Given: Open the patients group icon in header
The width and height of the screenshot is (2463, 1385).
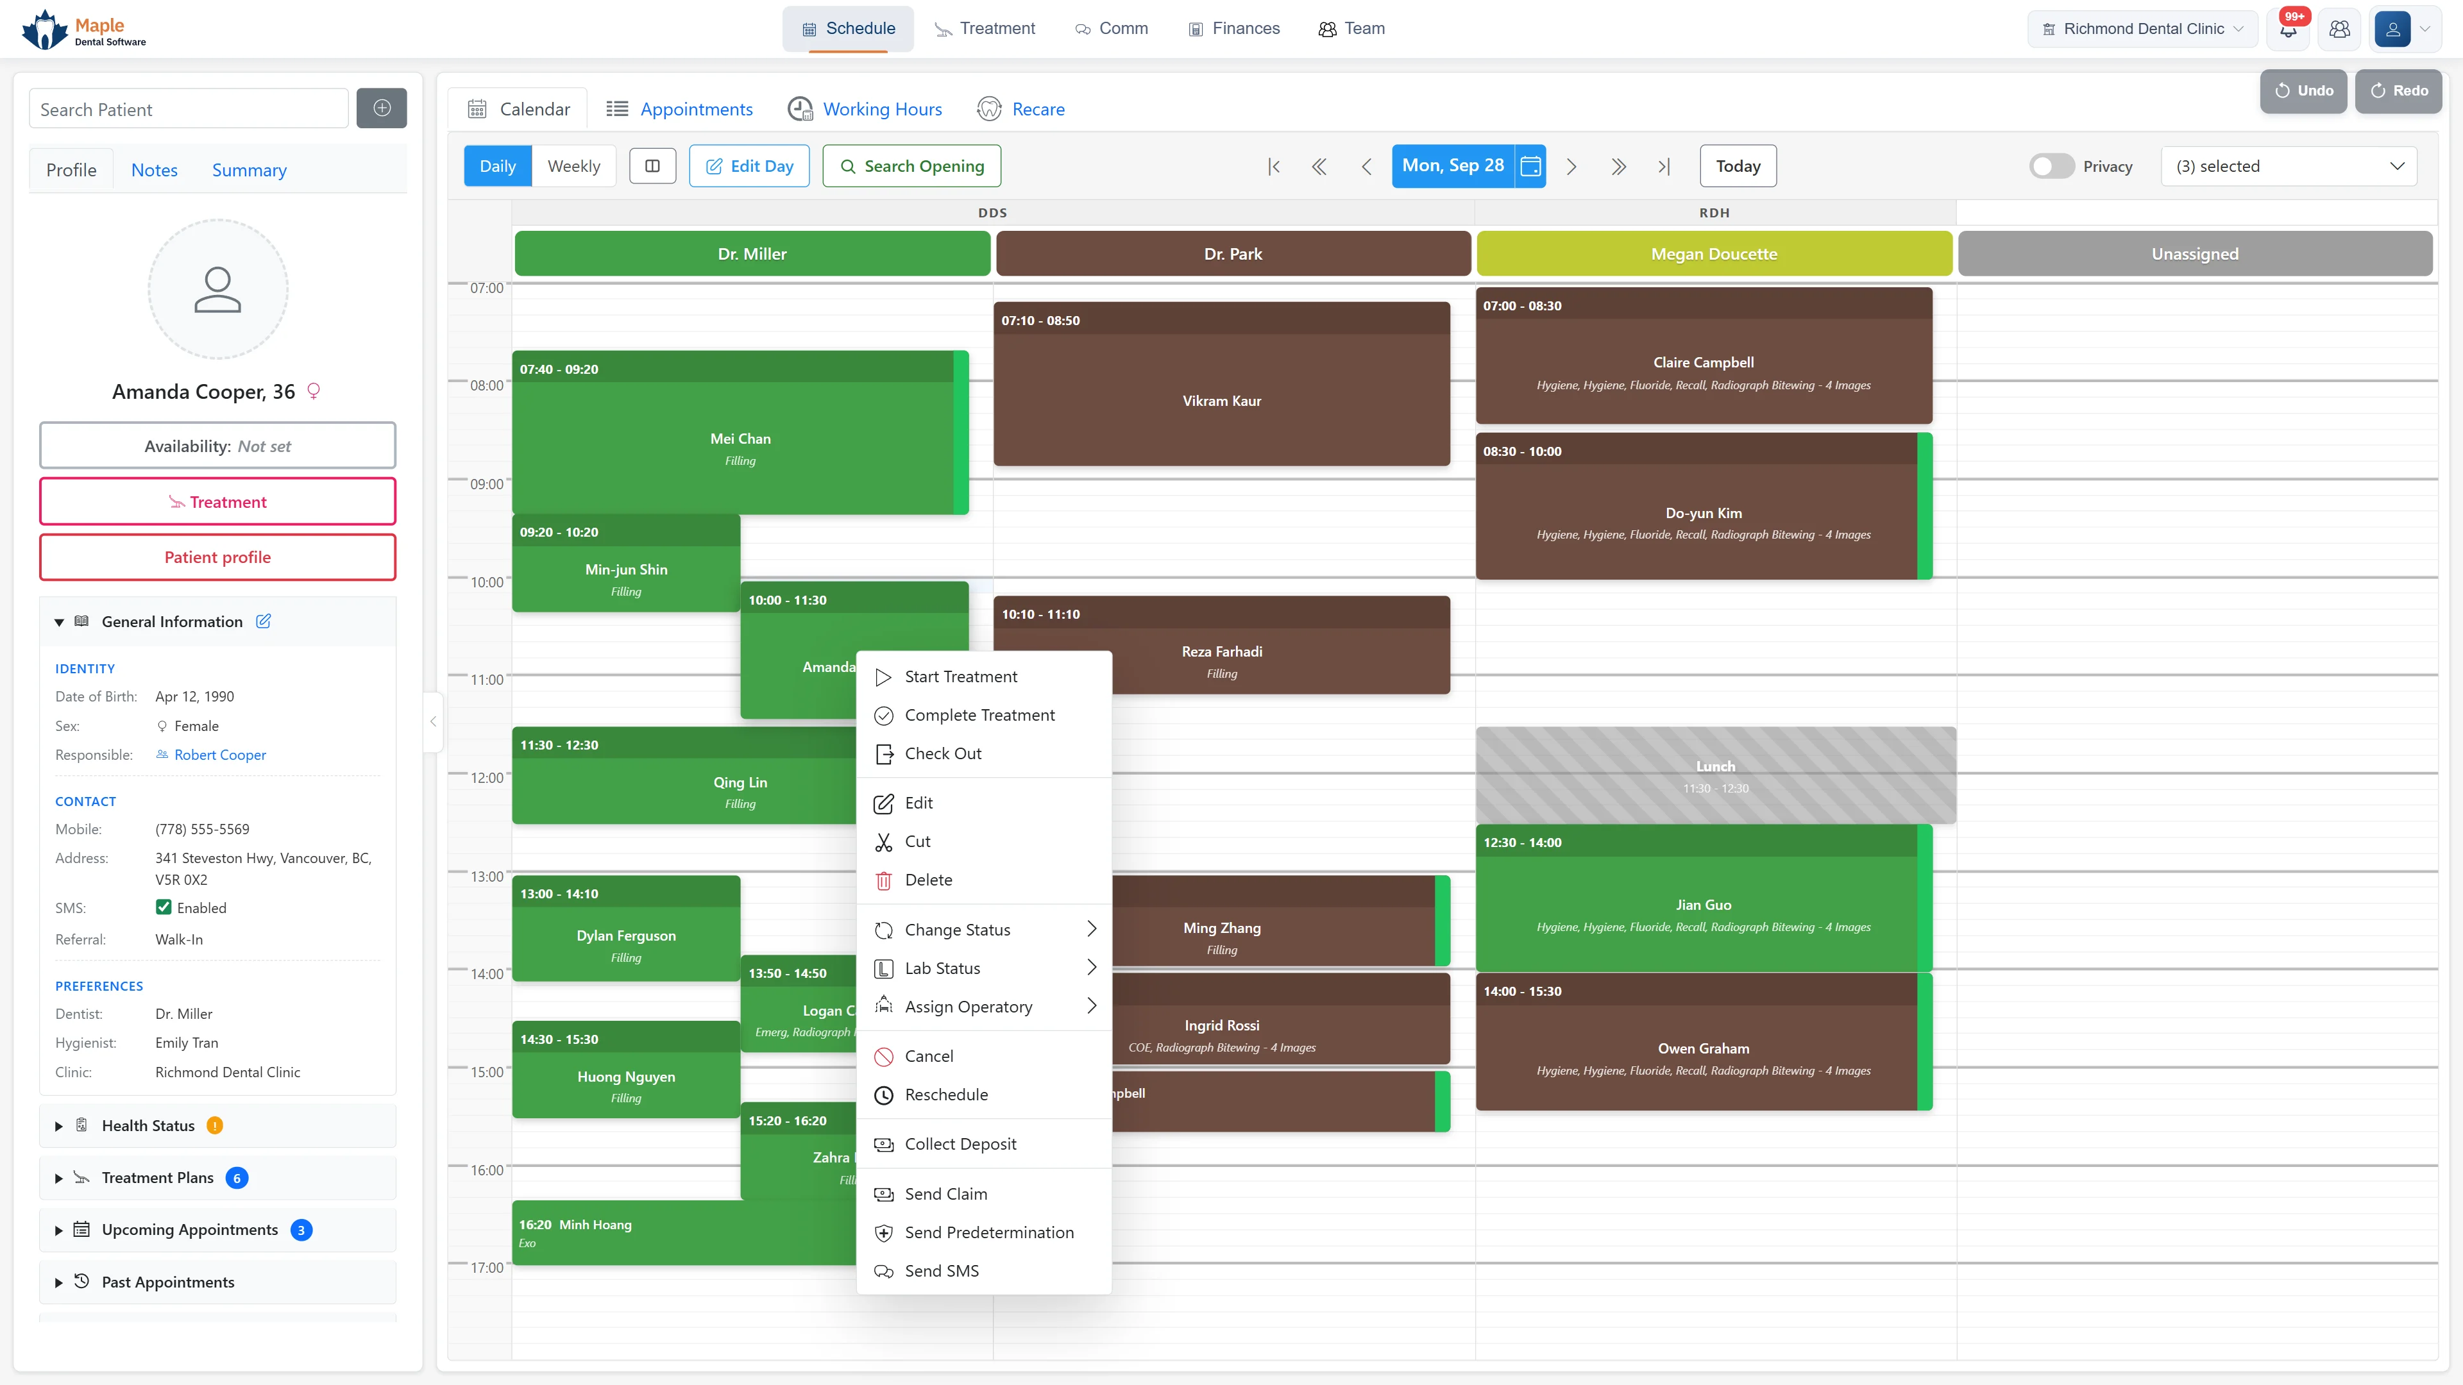Looking at the screenshot, I should [x=2340, y=29].
